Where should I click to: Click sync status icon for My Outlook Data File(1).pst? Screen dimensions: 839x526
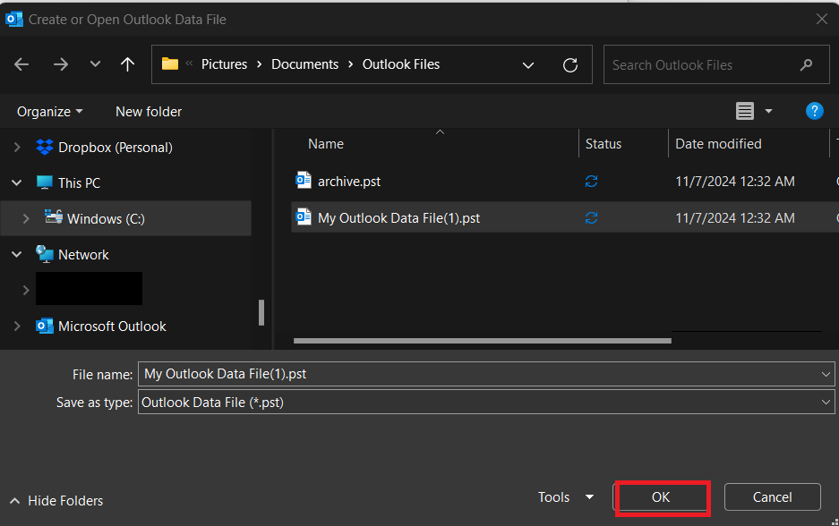pyautogui.click(x=591, y=217)
